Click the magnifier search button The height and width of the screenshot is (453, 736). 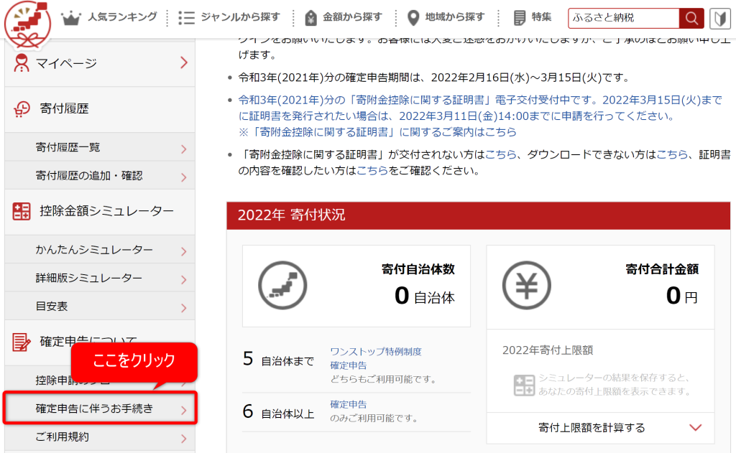point(691,18)
